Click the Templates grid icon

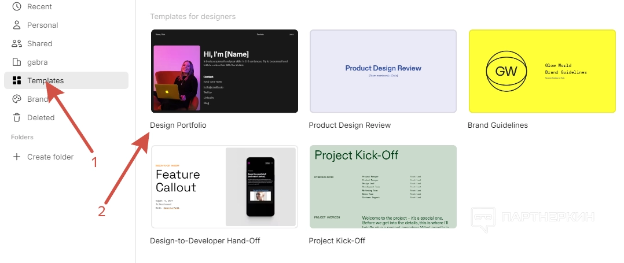point(17,80)
